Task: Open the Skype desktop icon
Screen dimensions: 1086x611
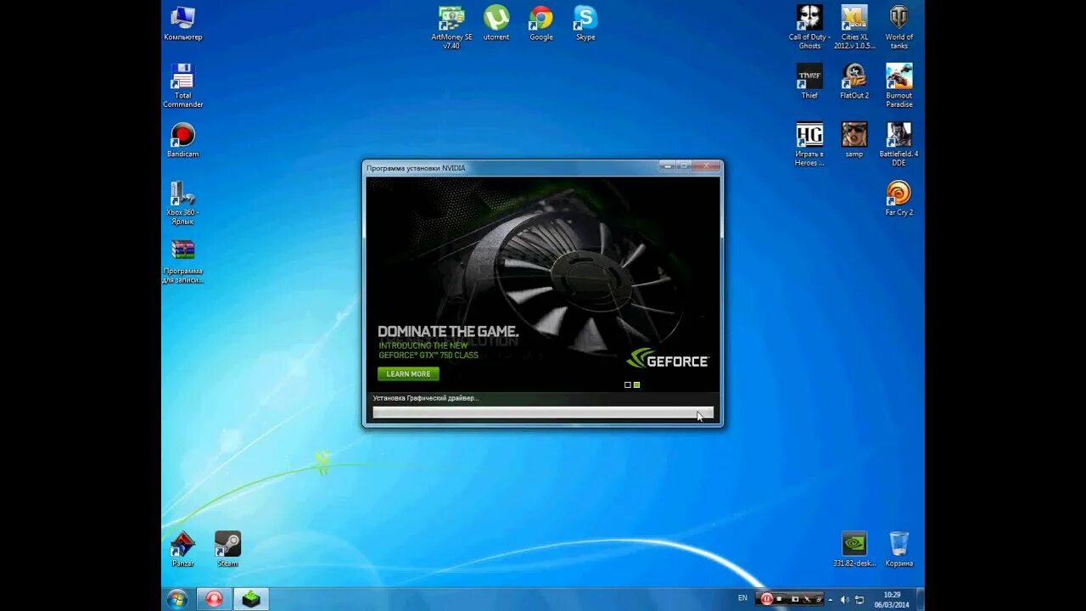Action: pyautogui.click(x=585, y=23)
